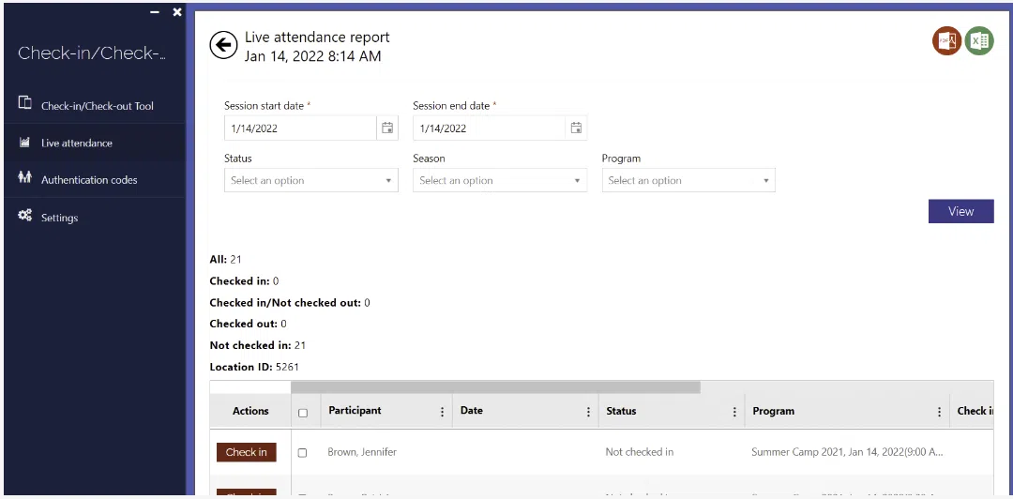The width and height of the screenshot is (1013, 499).
Task: Open Date column options menu
Action: (588, 412)
